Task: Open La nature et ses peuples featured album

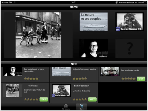Action: (x=94, y=22)
